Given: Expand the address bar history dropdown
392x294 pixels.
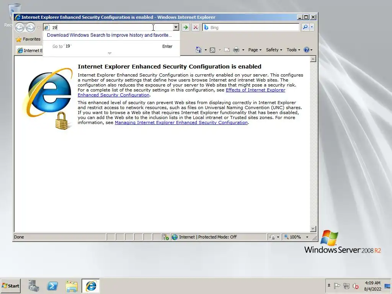Looking at the screenshot, I should [176, 27].
